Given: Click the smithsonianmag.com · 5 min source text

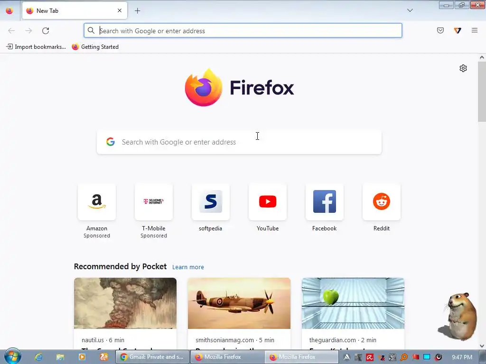Looking at the screenshot, I should coord(235,340).
